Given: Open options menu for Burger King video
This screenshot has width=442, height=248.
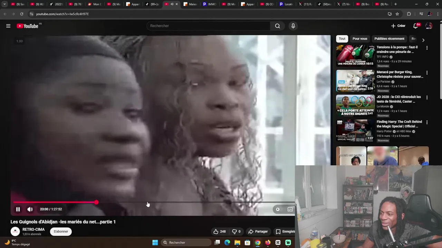Looking at the screenshot, I should pyautogui.click(x=427, y=73).
